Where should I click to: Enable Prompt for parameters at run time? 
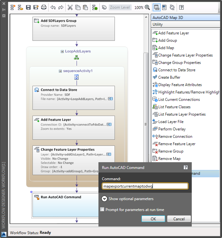(x=102, y=209)
